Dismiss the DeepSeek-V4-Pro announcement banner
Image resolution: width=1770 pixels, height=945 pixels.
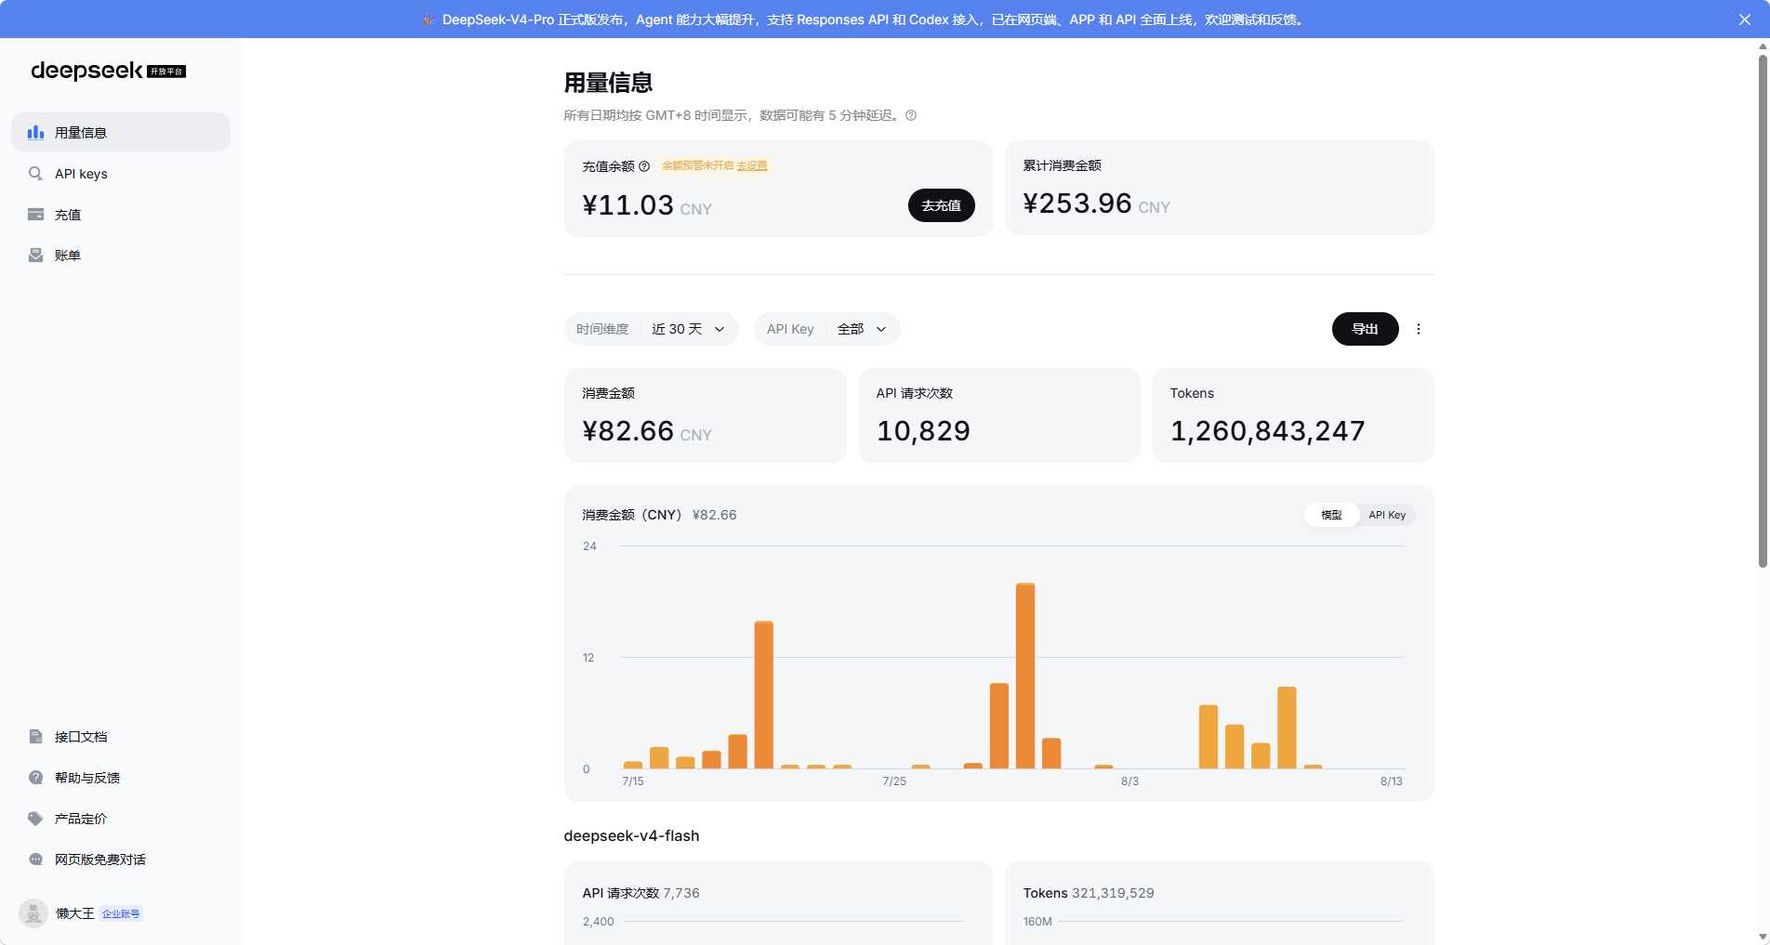1745,20
